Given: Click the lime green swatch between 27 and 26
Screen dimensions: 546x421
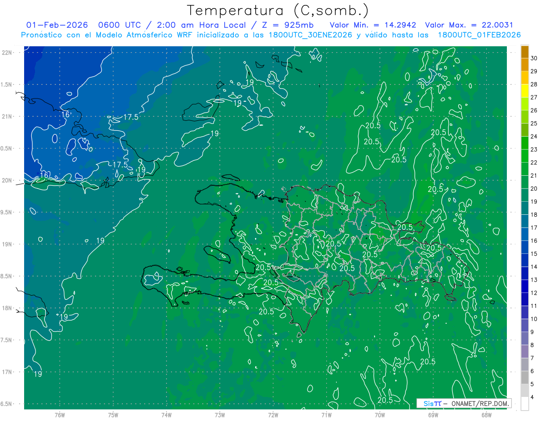Looking at the screenshot, I should coord(525,104).
